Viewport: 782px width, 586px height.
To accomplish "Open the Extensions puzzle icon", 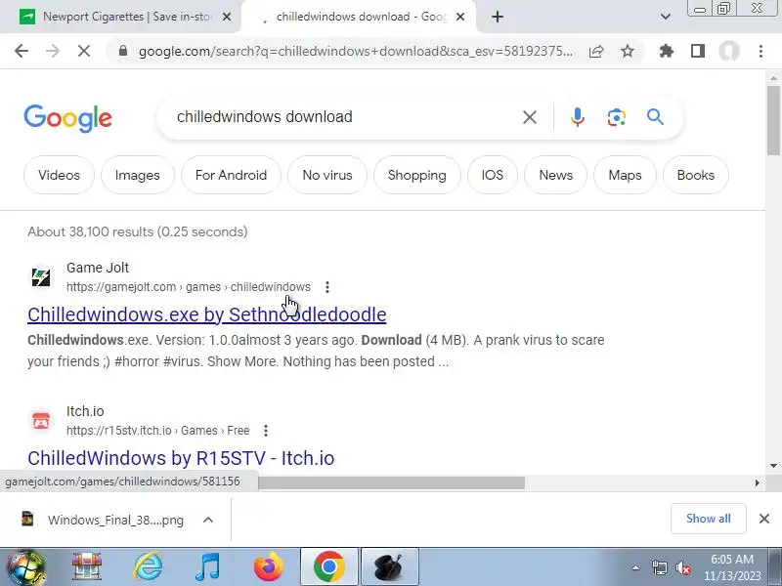I will [667, 51].
